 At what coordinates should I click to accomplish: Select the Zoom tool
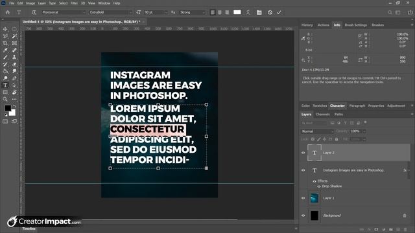5,99
